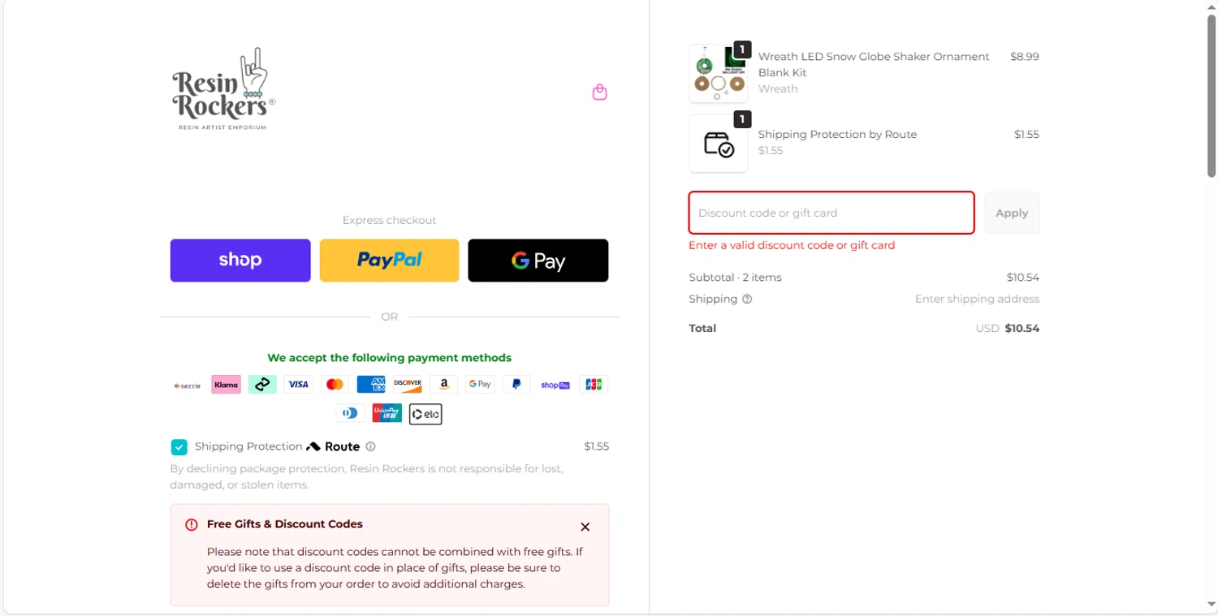Click the American Express icon

coord(371,385)
